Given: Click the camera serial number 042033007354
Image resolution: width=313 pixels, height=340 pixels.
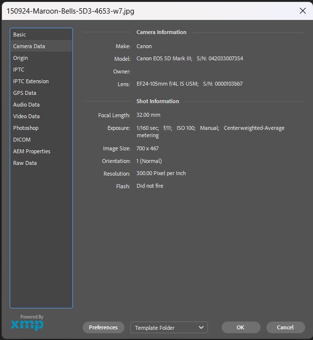Looking at the screenshot, I should point(226,58).
